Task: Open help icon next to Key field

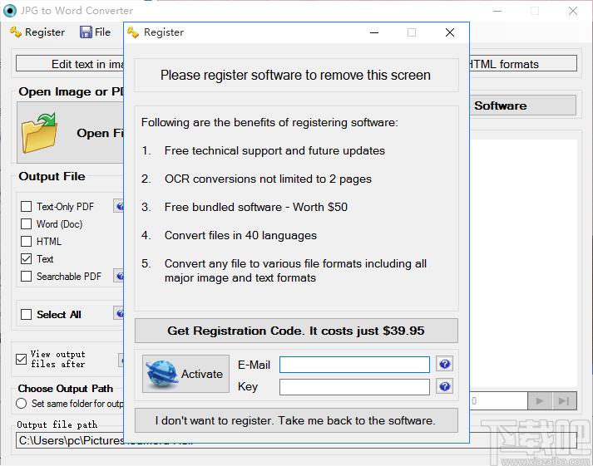Action: tap(444, 386)
